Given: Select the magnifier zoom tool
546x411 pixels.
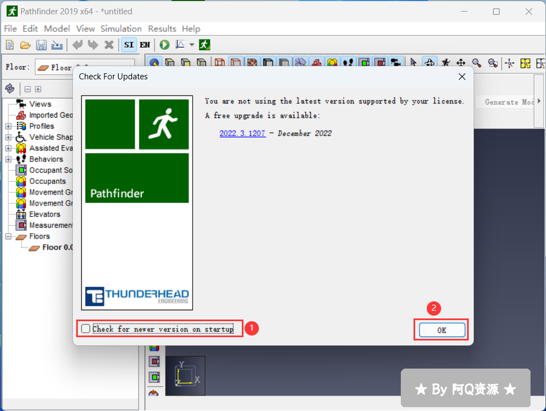Looking at the screenshot, I should [x=476, y=63].
